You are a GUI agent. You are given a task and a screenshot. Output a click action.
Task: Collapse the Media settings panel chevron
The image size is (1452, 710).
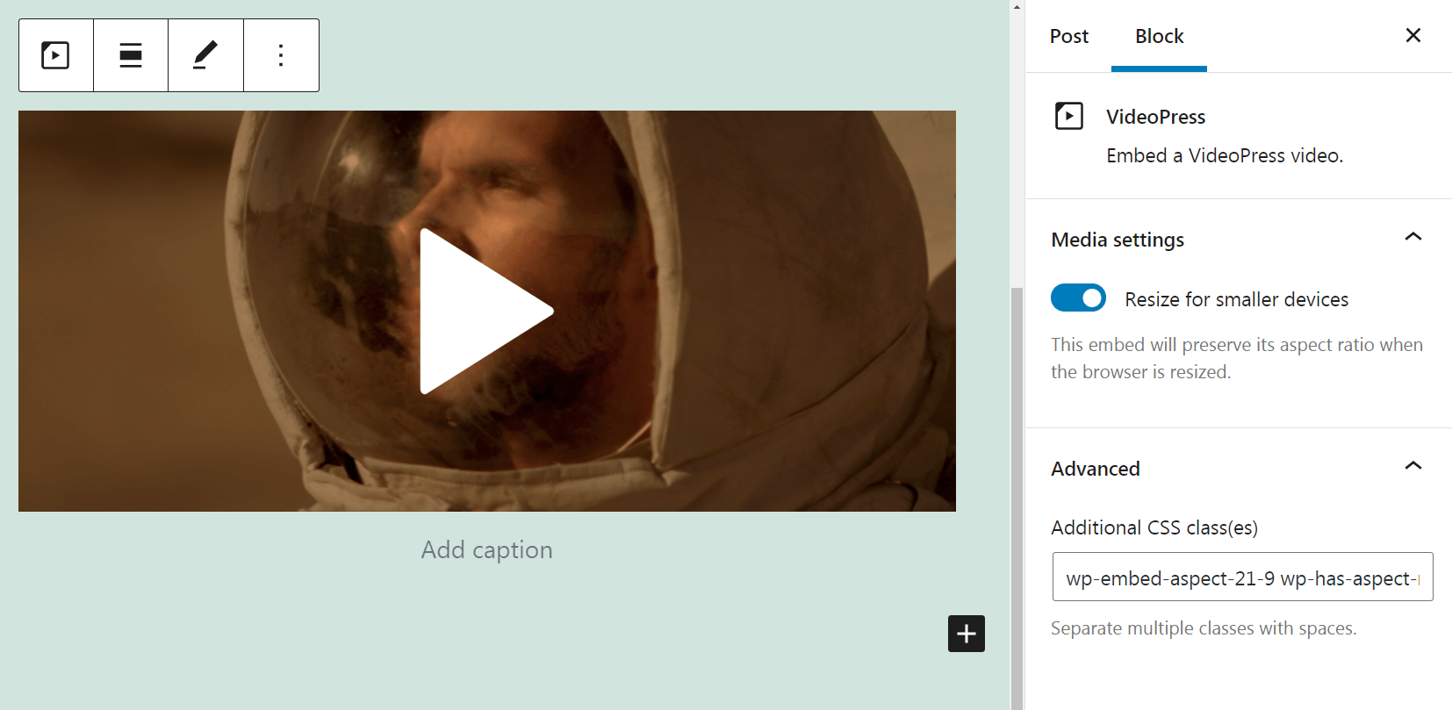click(1413, 237)
